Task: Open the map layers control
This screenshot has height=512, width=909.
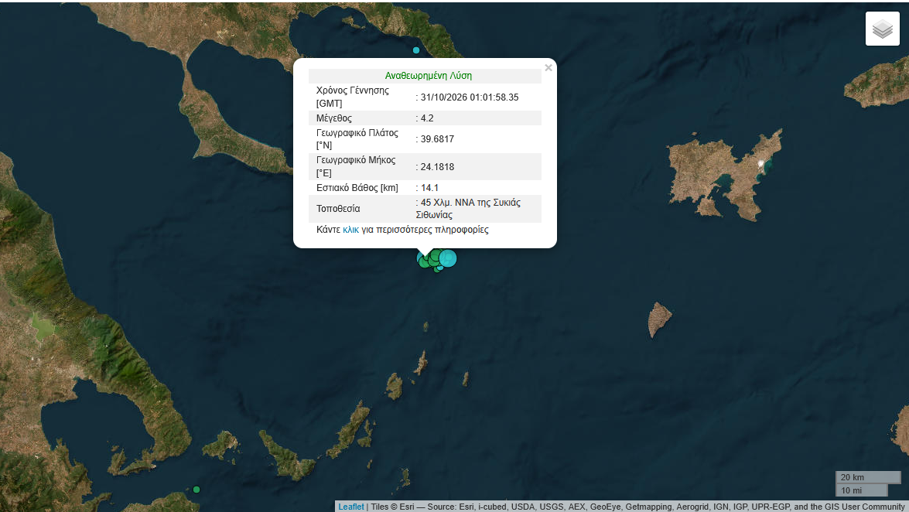Action: pyautogui.click(x=883, y=29)
